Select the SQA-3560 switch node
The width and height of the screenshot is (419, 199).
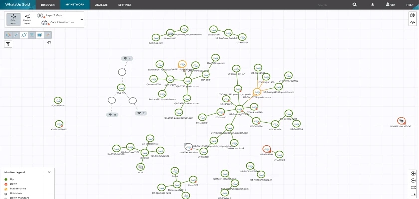pyautogui.click(x=206, y=74)
